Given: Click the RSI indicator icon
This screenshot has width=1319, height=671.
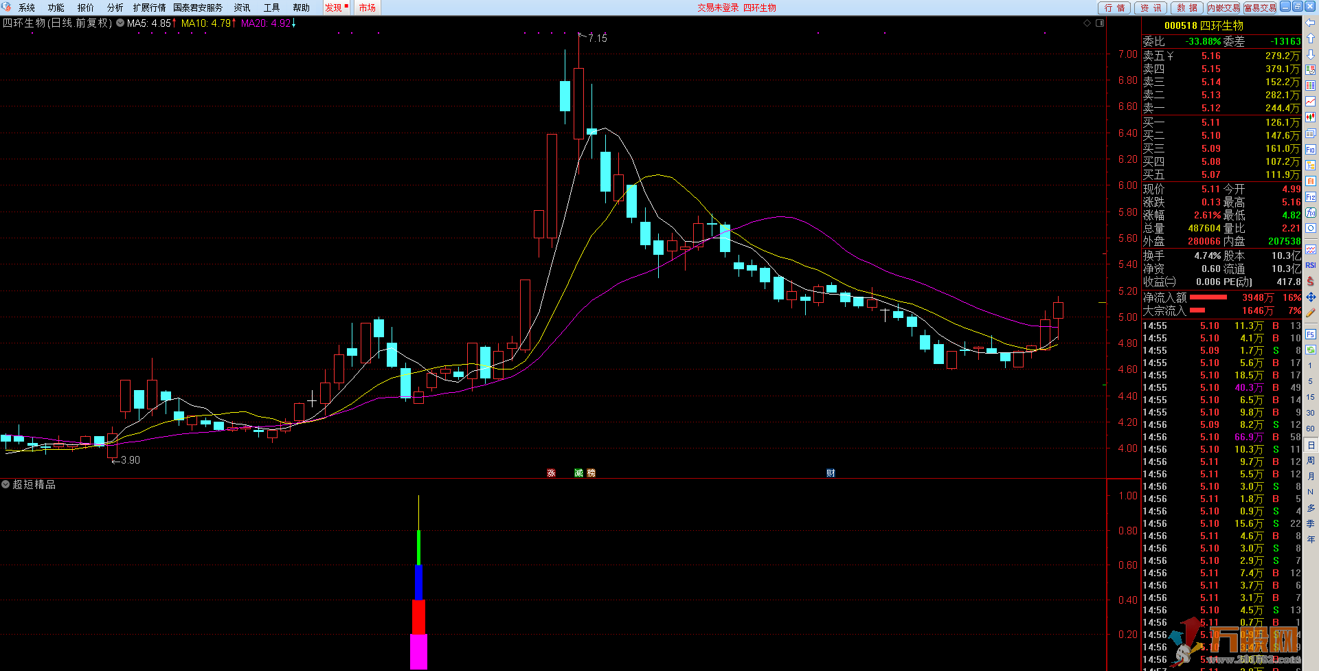Looking at the screenshot, I should point(1311,265).
